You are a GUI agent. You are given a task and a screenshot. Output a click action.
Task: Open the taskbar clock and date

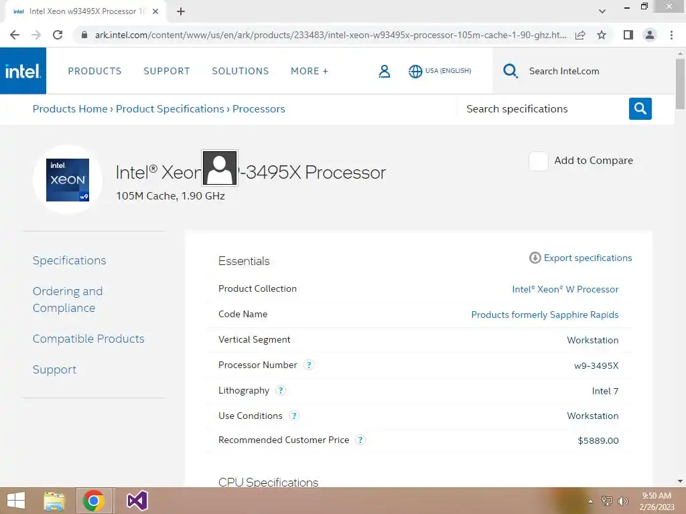657,501
